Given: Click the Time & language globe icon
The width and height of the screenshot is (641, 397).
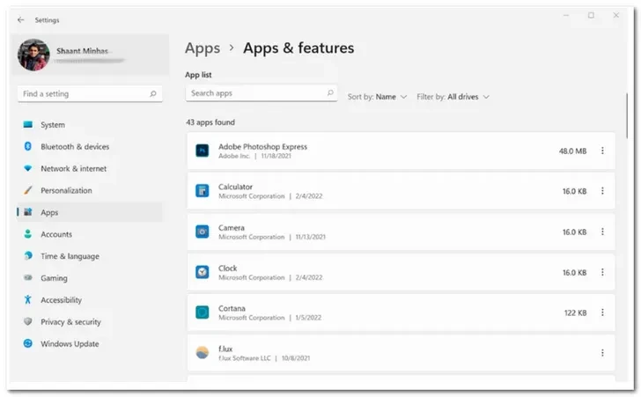Looking at the screenshot, I should click(x=28, y=255).
